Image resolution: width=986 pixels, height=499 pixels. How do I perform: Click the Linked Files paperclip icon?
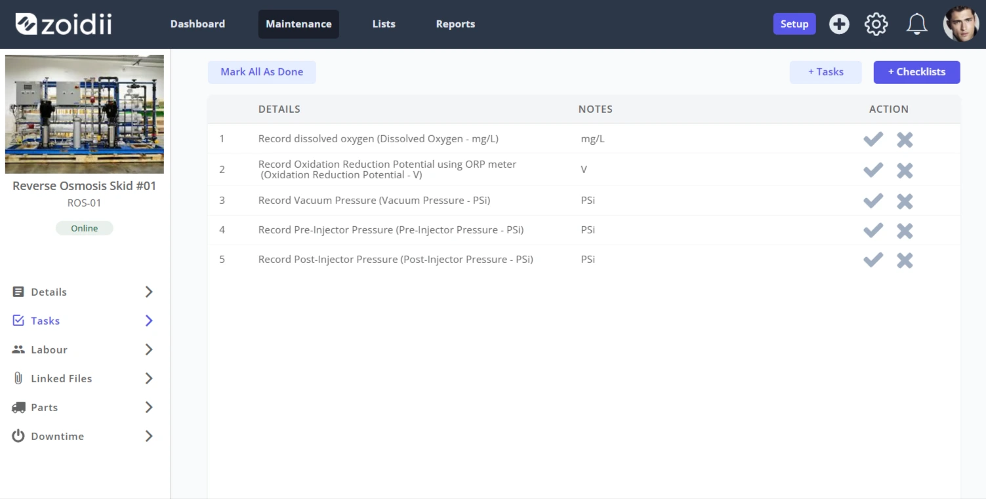pos(18,378)
